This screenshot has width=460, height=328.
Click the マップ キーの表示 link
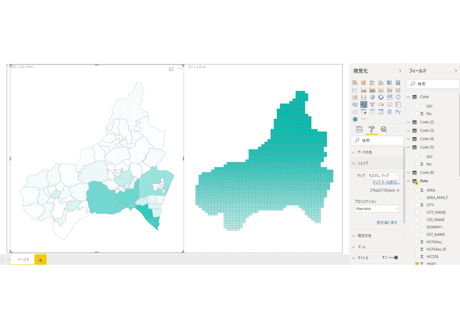386,182
